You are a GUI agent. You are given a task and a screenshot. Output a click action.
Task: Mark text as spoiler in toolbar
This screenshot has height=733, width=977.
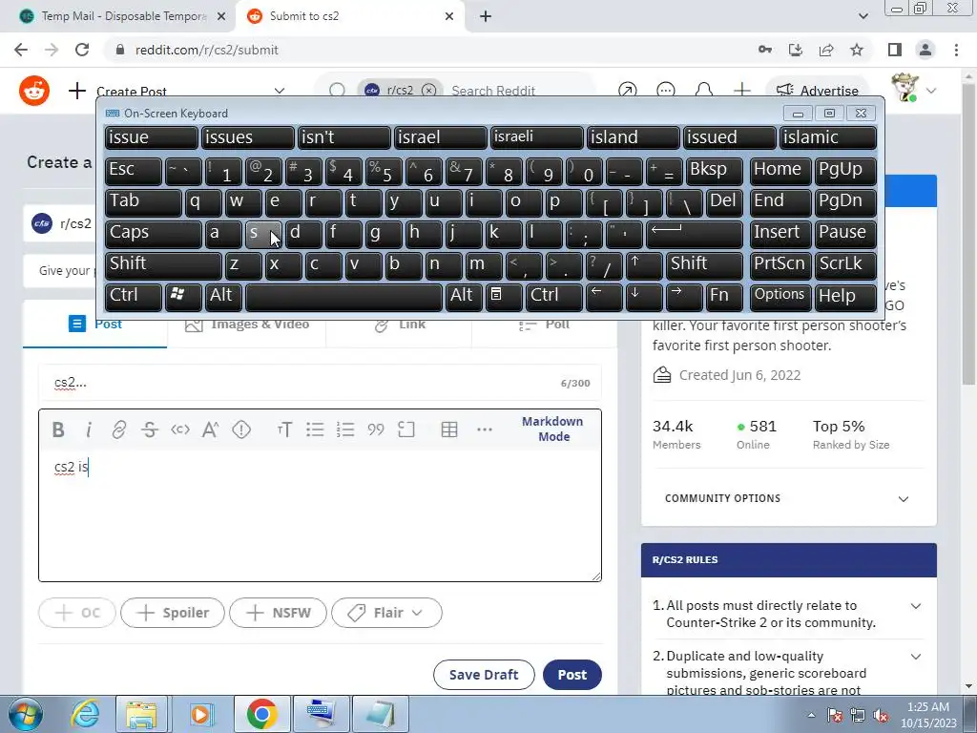241,429
